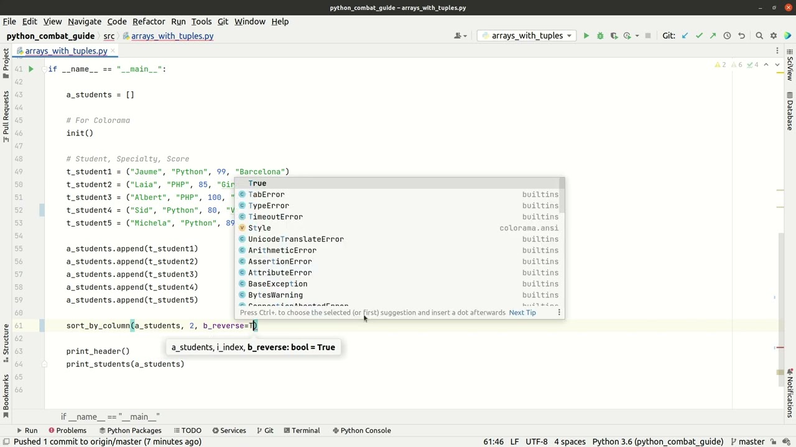796x447 pixels.
Task: Go to previous highlighted error arrow
Action: [x=766, y=65]
